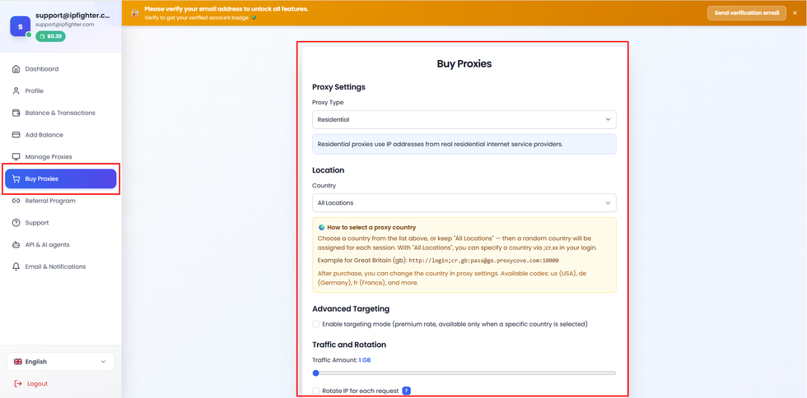Click the Manage Proxies monitor icon

pyautogui.click(x=16, y=157)
